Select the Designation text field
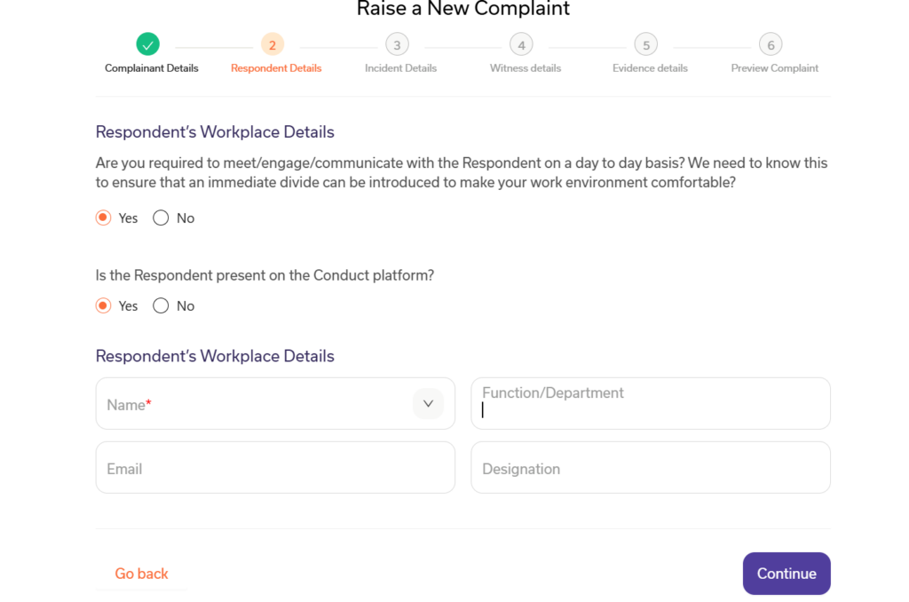Viewport: 909px width, 602px height. pos(650,468)
